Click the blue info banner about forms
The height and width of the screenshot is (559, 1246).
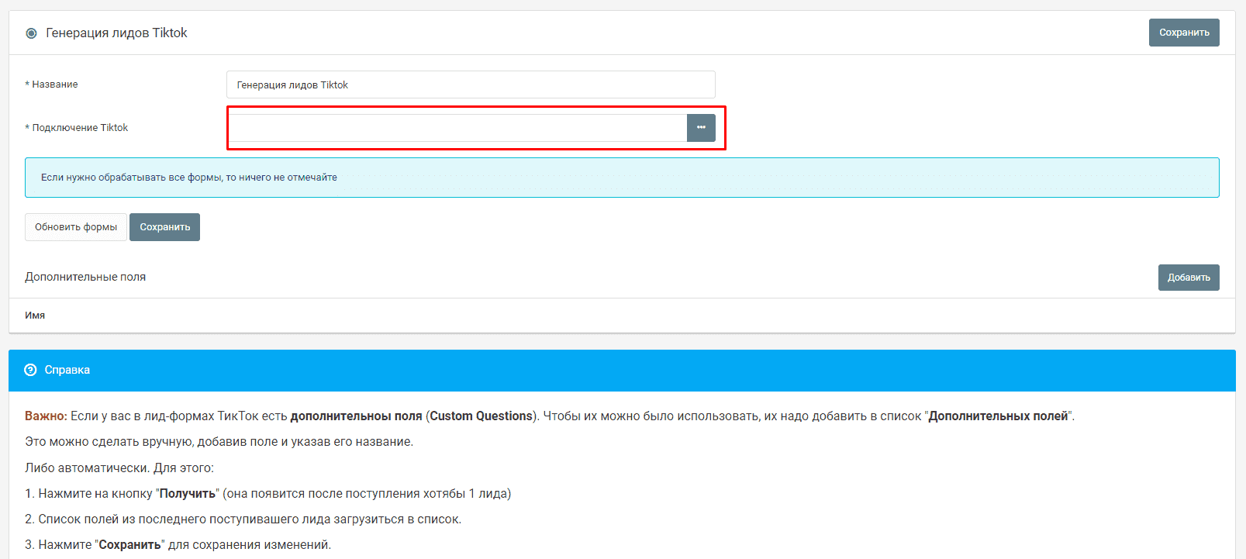[x=621, y=178]
